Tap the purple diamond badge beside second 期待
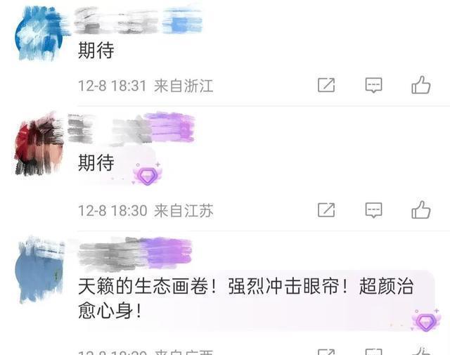Screen dimensions: 450x355 point(147,174)
